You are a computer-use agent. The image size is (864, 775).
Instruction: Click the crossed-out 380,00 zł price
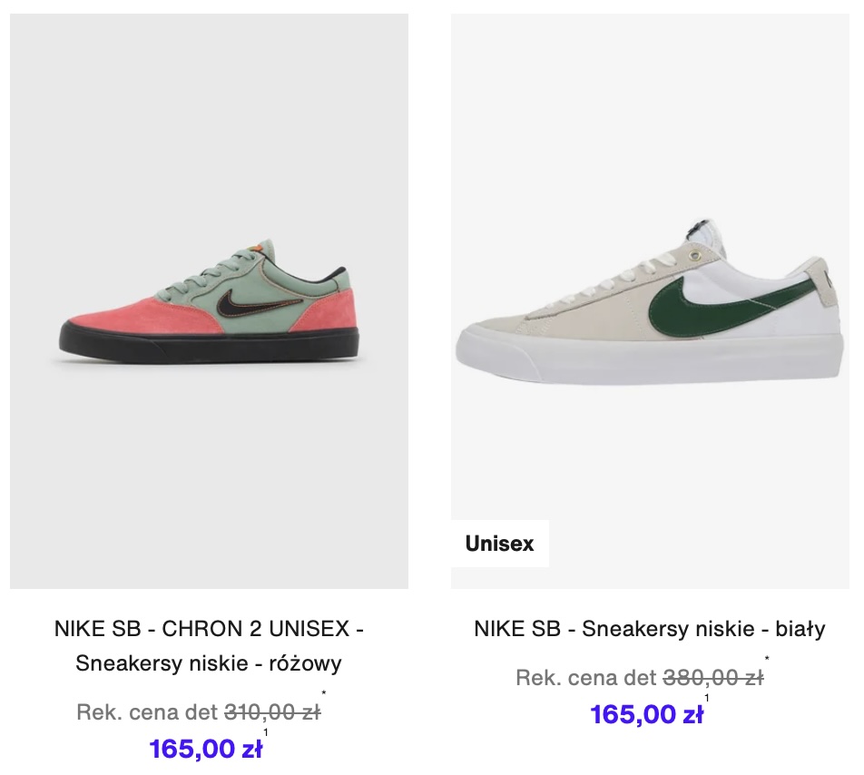pos(713,678)
